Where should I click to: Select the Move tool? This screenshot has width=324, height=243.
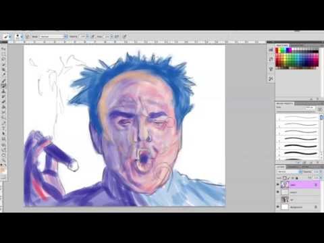point(3,49)
